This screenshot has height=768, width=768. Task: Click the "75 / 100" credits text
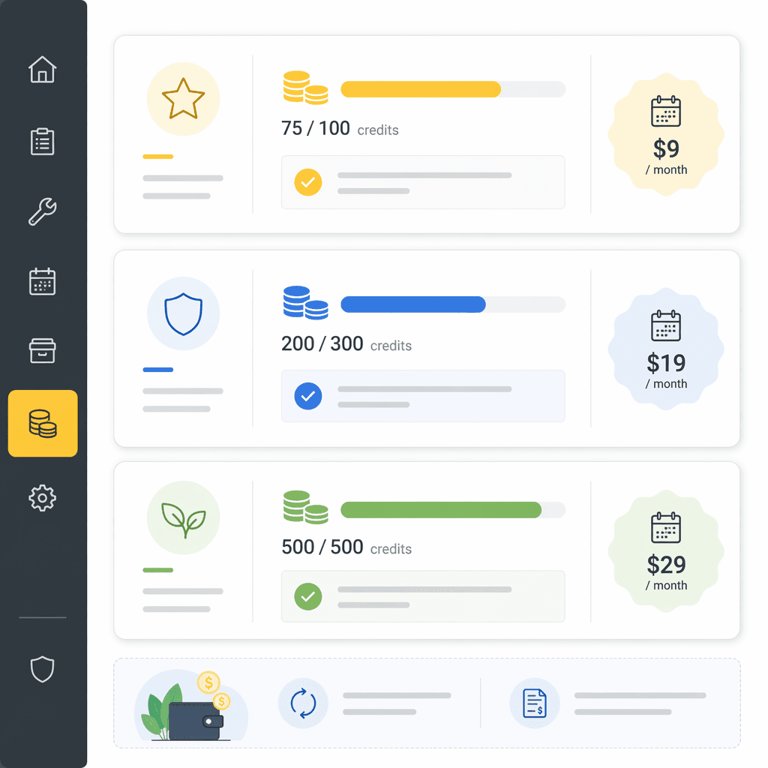[x=316, y=128]
